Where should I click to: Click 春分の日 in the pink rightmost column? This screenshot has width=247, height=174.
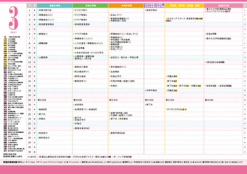pyautogui.click(x=209, y=100)
